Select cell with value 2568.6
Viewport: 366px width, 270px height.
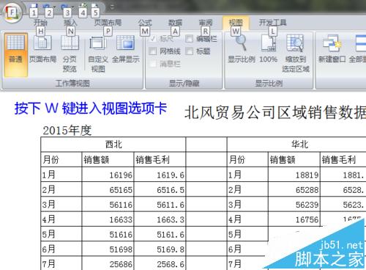160,263
